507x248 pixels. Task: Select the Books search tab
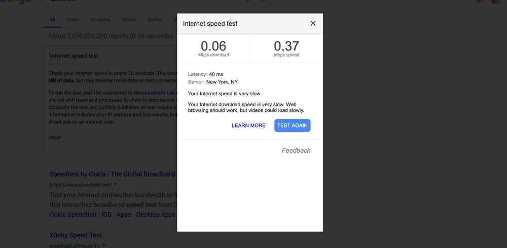[155, 19]
